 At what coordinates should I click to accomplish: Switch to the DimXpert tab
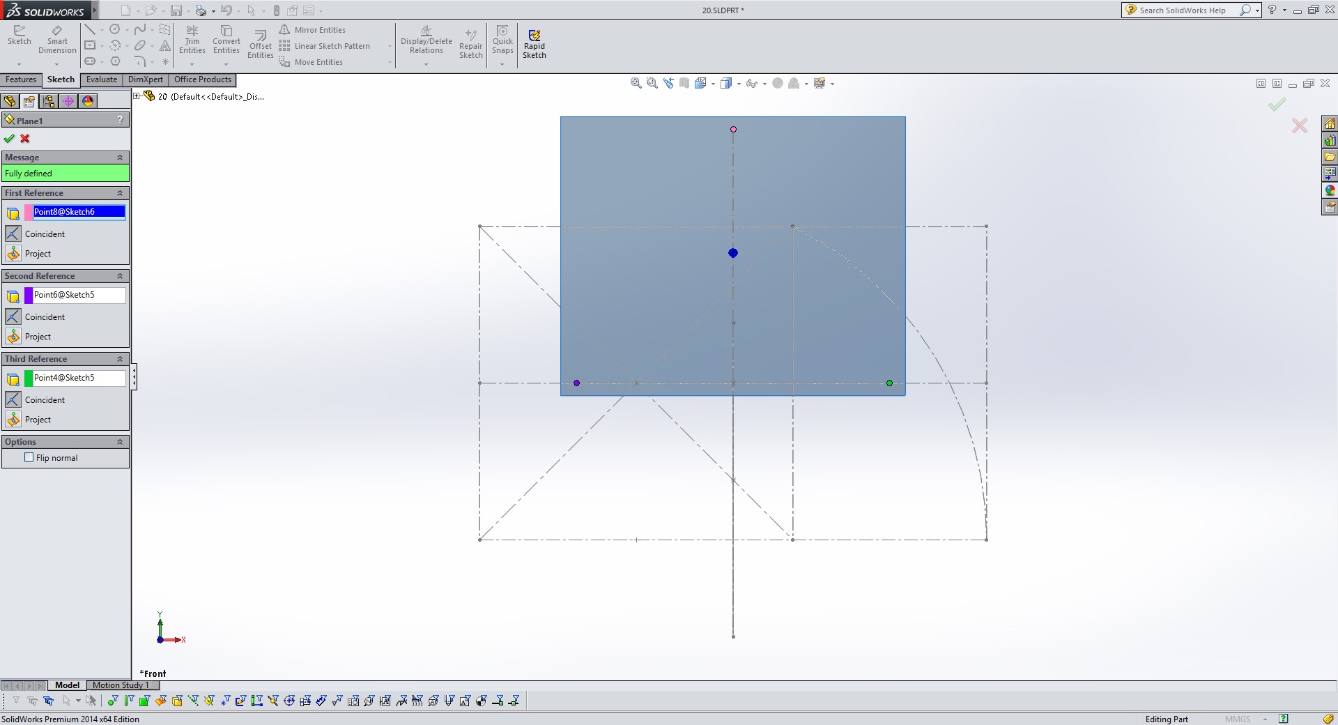[x=146, y=79]
